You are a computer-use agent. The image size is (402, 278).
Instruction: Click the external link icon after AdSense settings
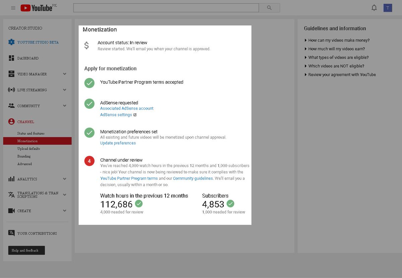pos(135,115)
